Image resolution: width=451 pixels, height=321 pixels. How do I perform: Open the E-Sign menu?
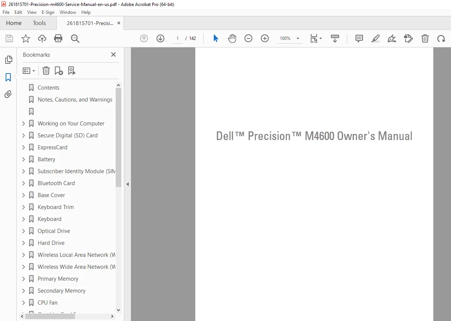point(48,12)
